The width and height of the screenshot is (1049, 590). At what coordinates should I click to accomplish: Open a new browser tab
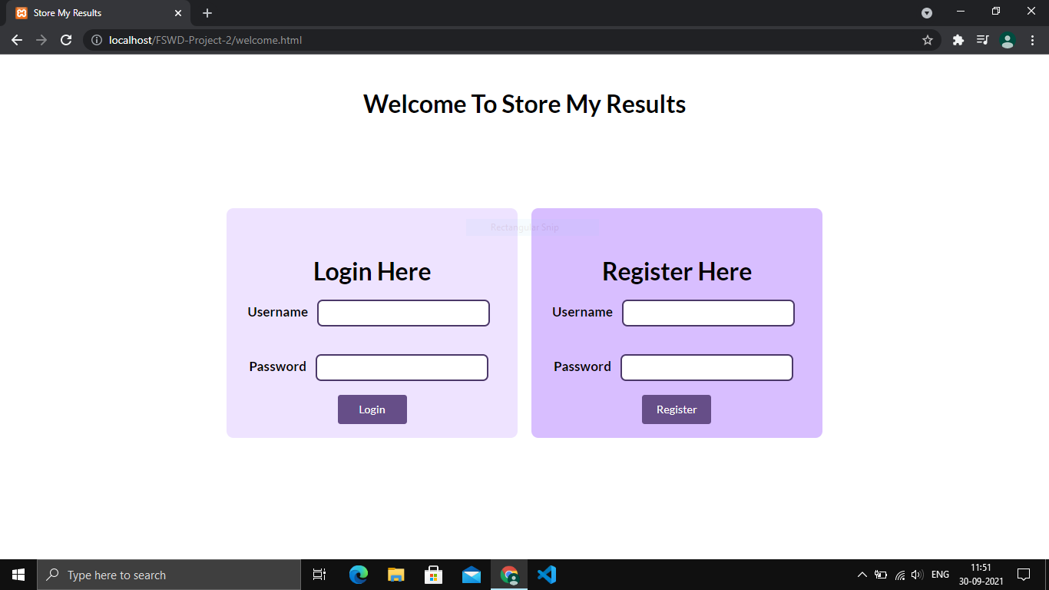tap(207, 13)
